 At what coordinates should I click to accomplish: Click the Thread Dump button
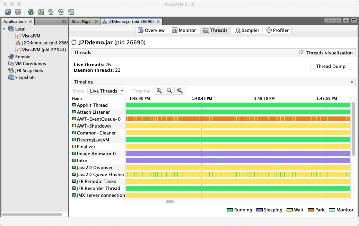[x=331, y=66]
